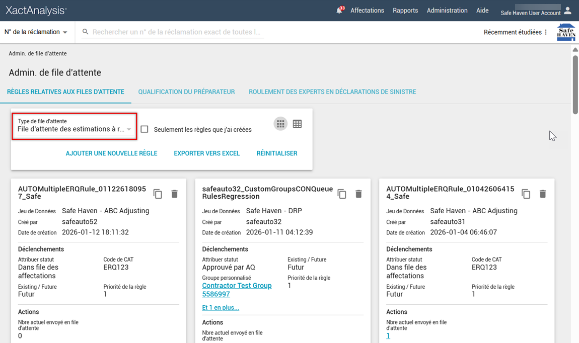Click rule title AUTOMultipleERQRule_011226180957_Safe

point(82,193)
